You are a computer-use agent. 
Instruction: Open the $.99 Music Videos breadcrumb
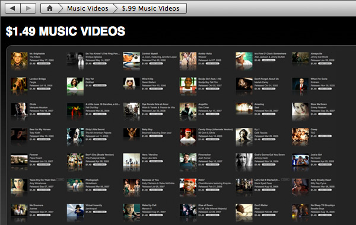[x=151, y=8]
